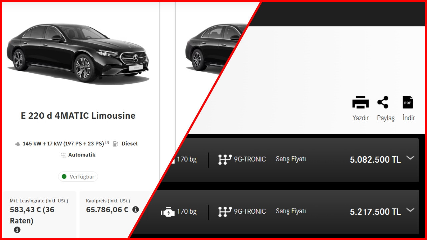The image size is (427, 240).
Task: Click the hybrid engine icon beside 170 bg
Action: tap(167, 211)
